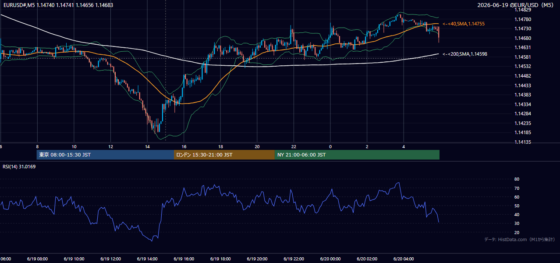
Task: Click the 東京 08:00-15:30 JST session bar
Action: (x=105, y=155)
